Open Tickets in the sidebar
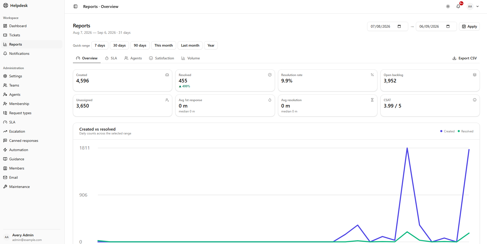This screenshot has height=244, width=487. coord(32,35)
